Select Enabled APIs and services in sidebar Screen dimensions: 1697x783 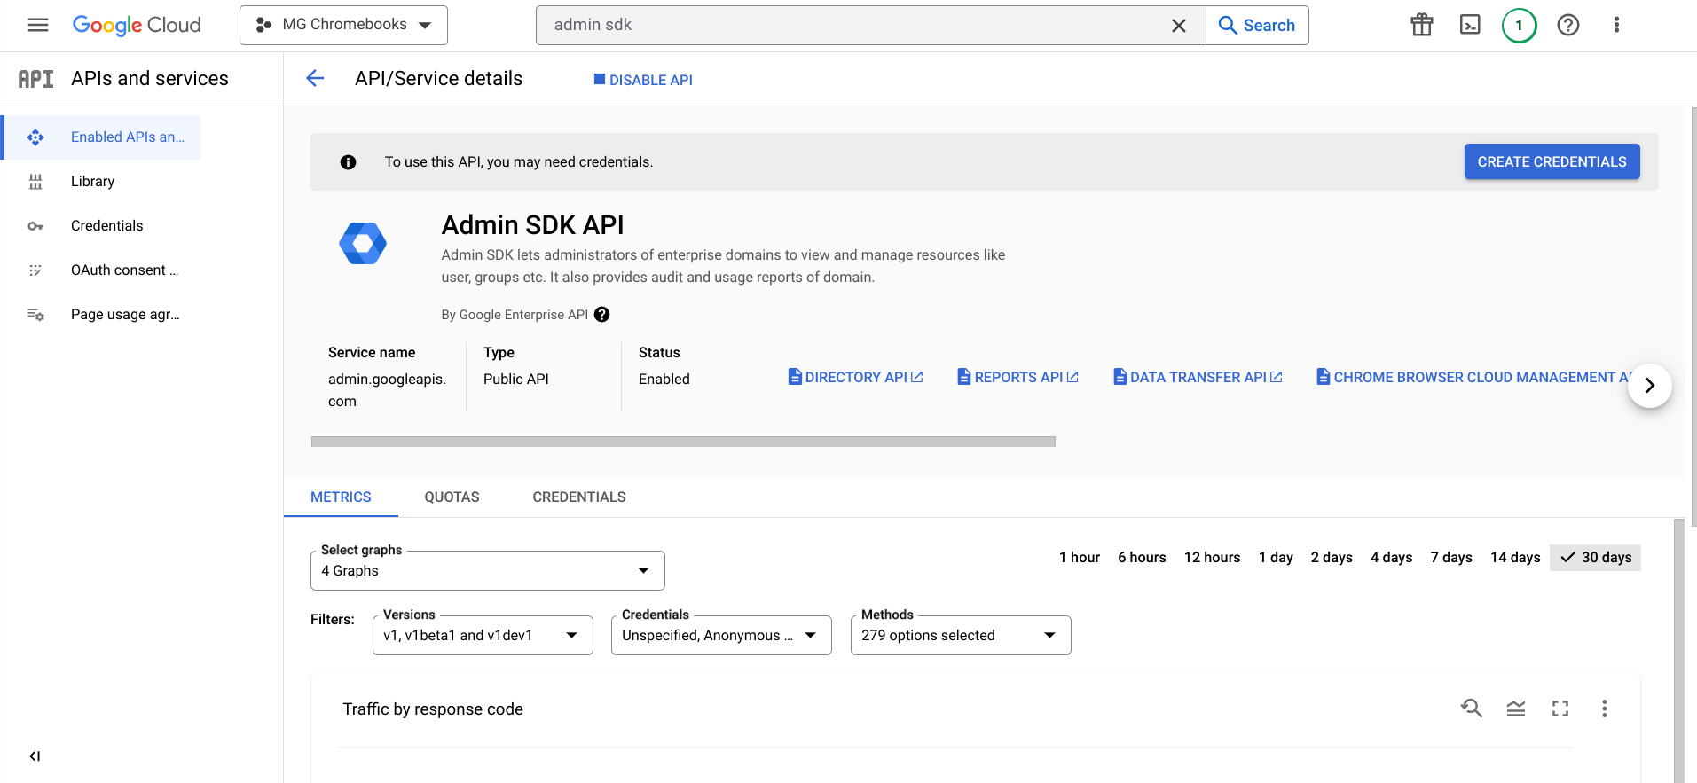(102, 137)
